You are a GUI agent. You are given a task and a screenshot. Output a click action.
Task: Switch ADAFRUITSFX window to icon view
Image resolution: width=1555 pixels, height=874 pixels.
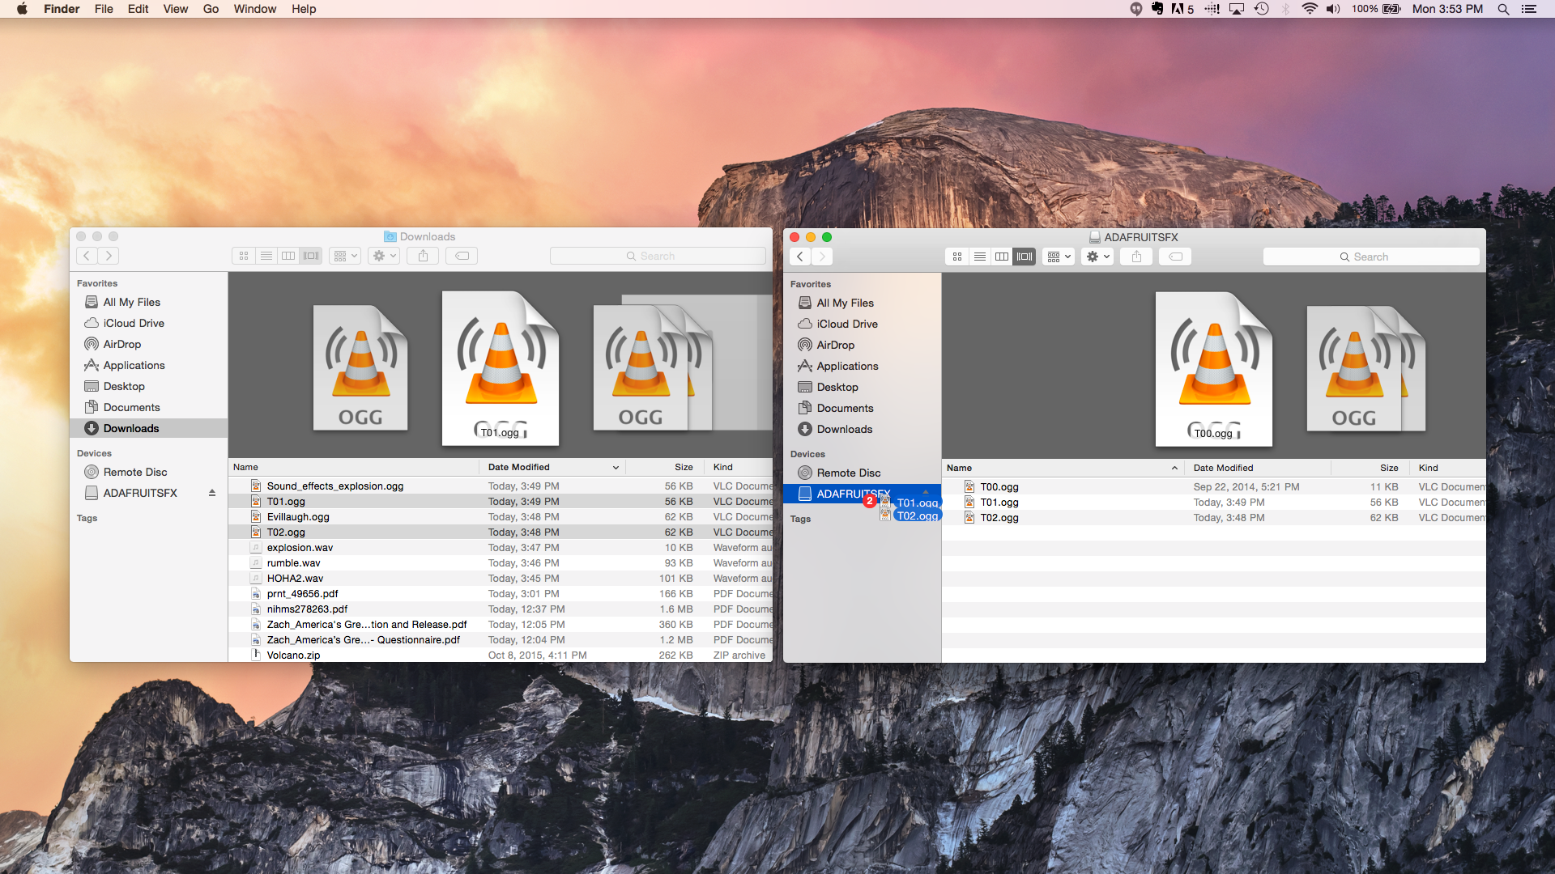coord(957,257)
